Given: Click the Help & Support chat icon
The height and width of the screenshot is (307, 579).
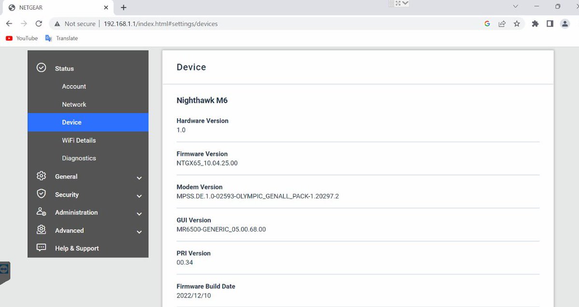Looking at the screenshot, I should click(41, 248).
